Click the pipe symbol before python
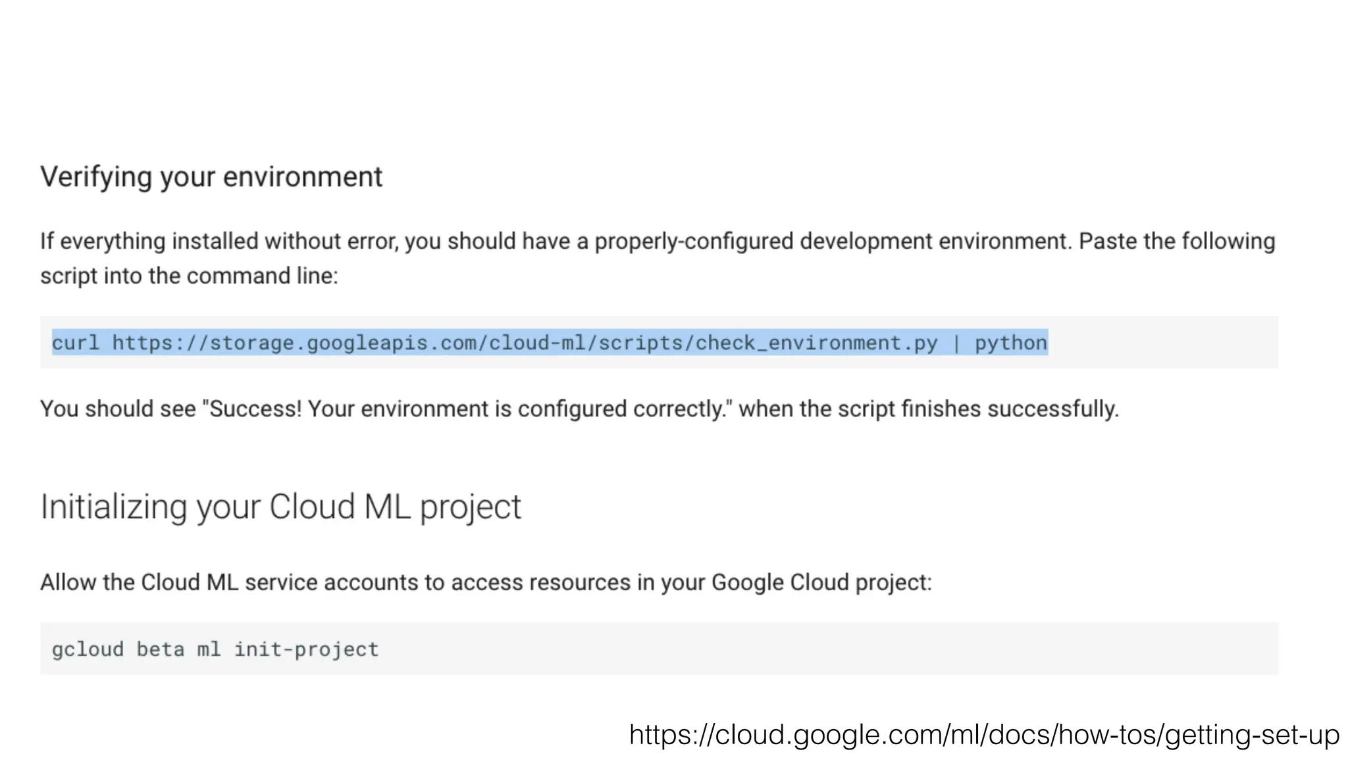This screenshot has width=1348, height=758. (x=956, y=343)
